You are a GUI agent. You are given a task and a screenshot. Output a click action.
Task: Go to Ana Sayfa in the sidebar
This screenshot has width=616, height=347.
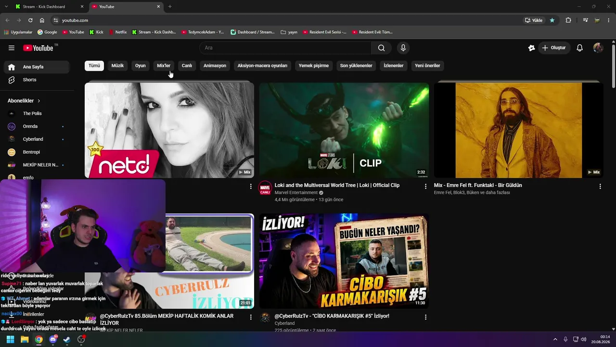[37, 67]
